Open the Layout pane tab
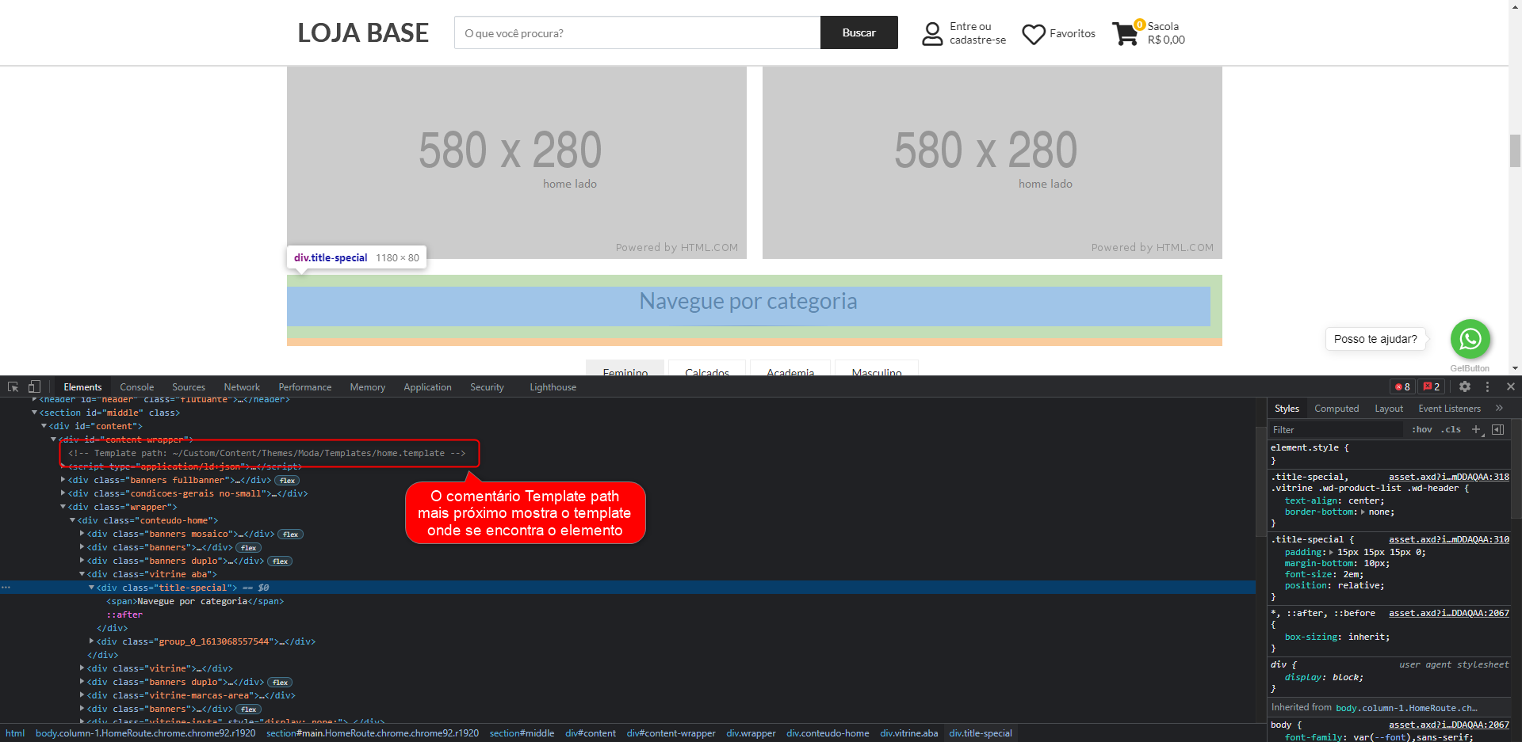 [1389, 409]
